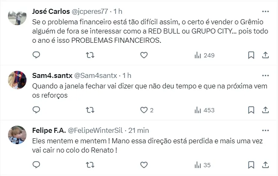
Task: Bookmark Felipe F.A.'s tweet
Action: click(x=251, y=165)
